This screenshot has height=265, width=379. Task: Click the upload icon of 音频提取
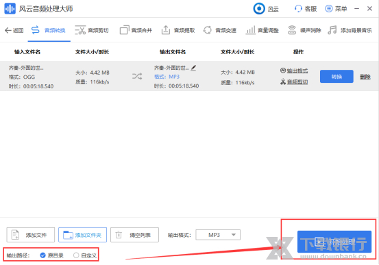[x=166, y=30]
